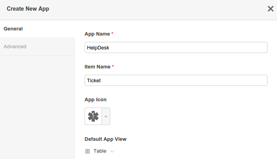Click the Item Name input field
This screenshot has height=159, width=277.
176,80
